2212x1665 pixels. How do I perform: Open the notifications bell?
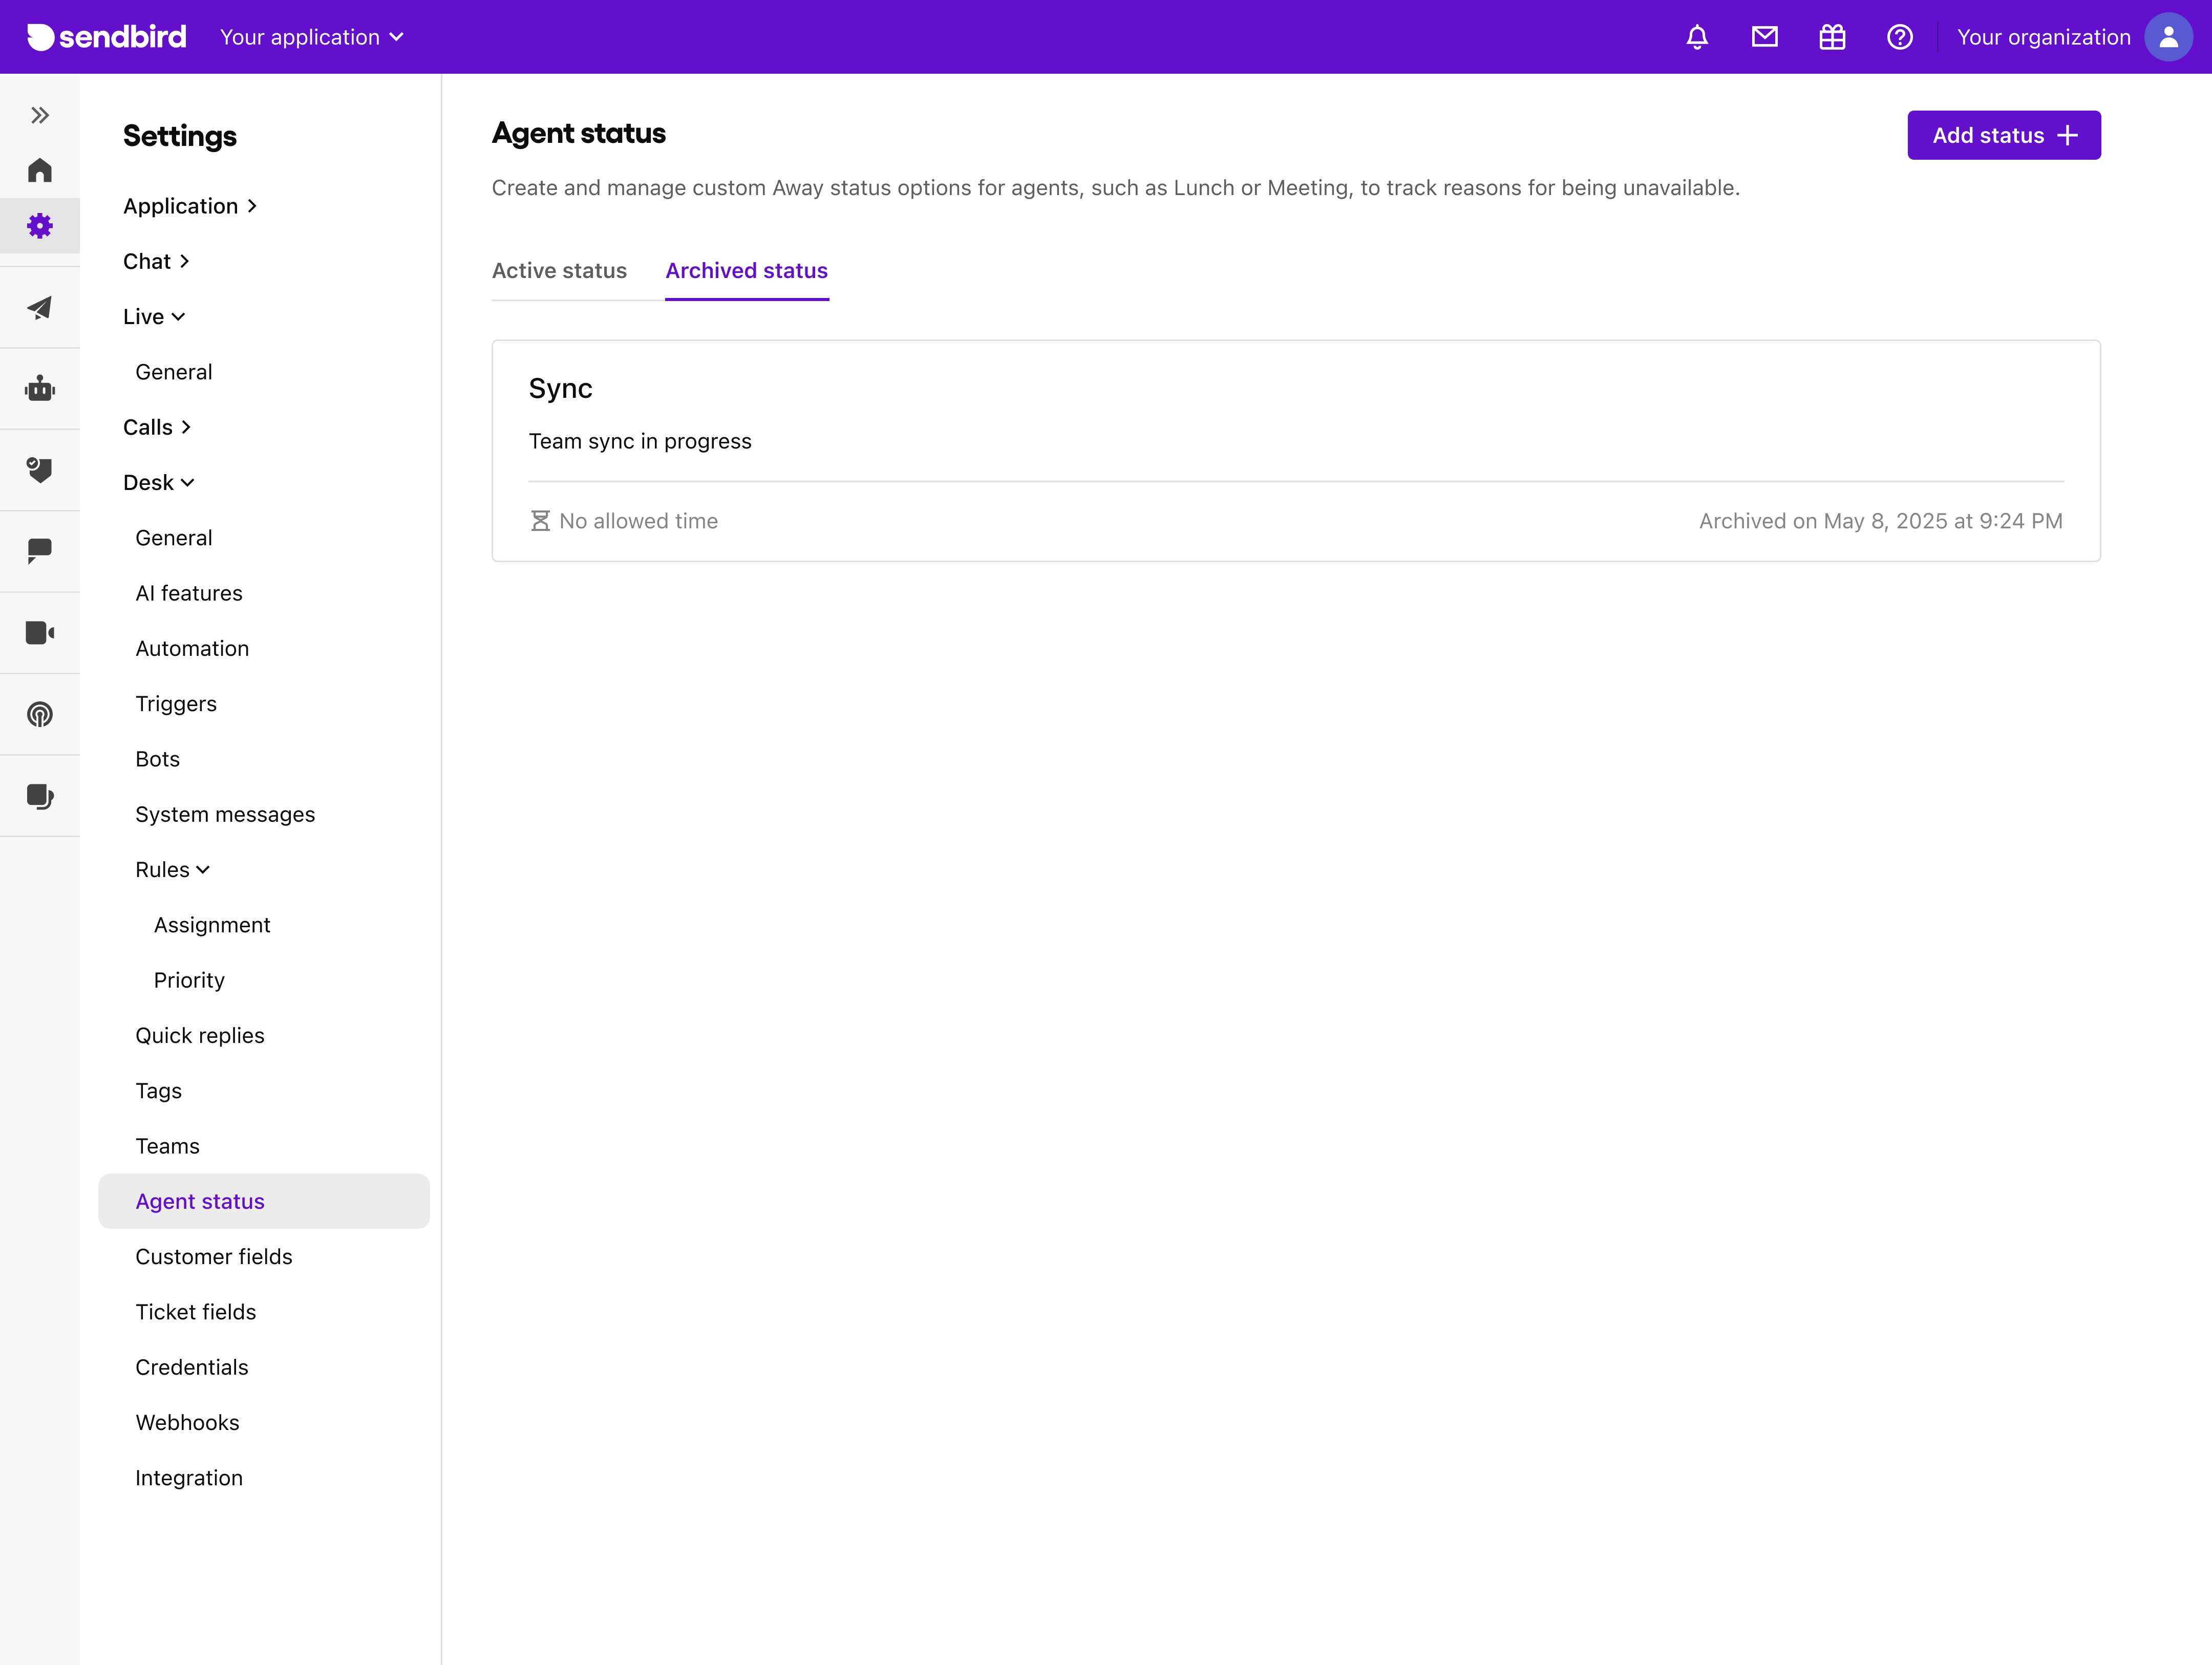click(x=1697, y=37)
